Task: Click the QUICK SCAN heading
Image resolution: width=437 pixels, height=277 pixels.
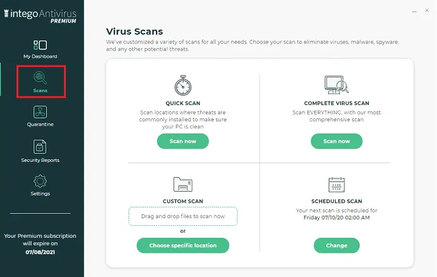Action: click(183, 103)
